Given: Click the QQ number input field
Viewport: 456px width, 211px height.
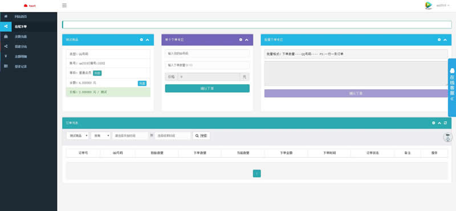Looking at the screenshot, I should pos(207,53).
